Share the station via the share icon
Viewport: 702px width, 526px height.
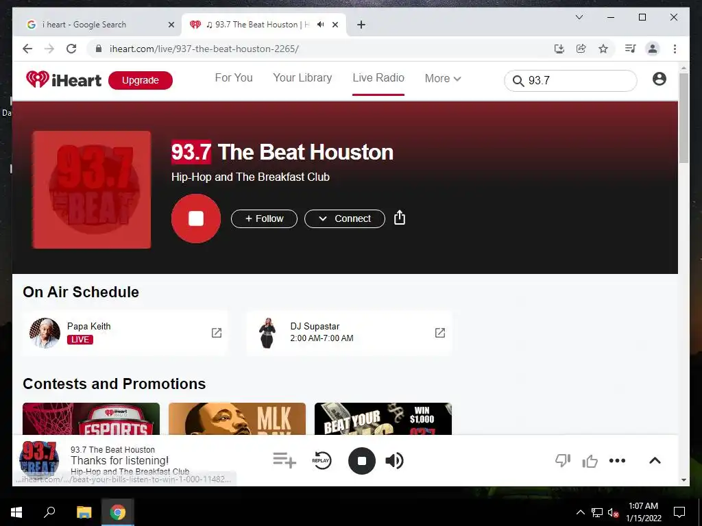(x=400, y=218)
